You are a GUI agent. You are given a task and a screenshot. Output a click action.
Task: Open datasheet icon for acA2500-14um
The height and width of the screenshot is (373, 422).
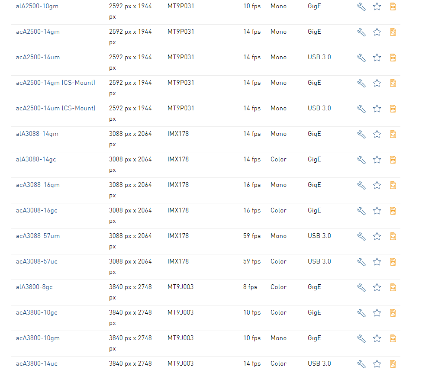(393, 58)
